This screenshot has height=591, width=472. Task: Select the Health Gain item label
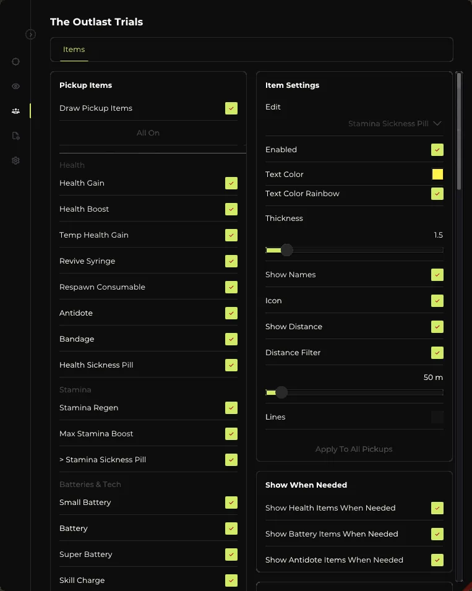(x=82, y=183)
